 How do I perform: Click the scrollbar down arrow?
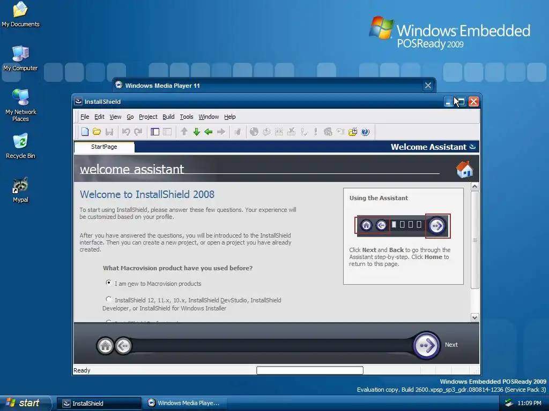pyautogui.click(x=475, y=318)
